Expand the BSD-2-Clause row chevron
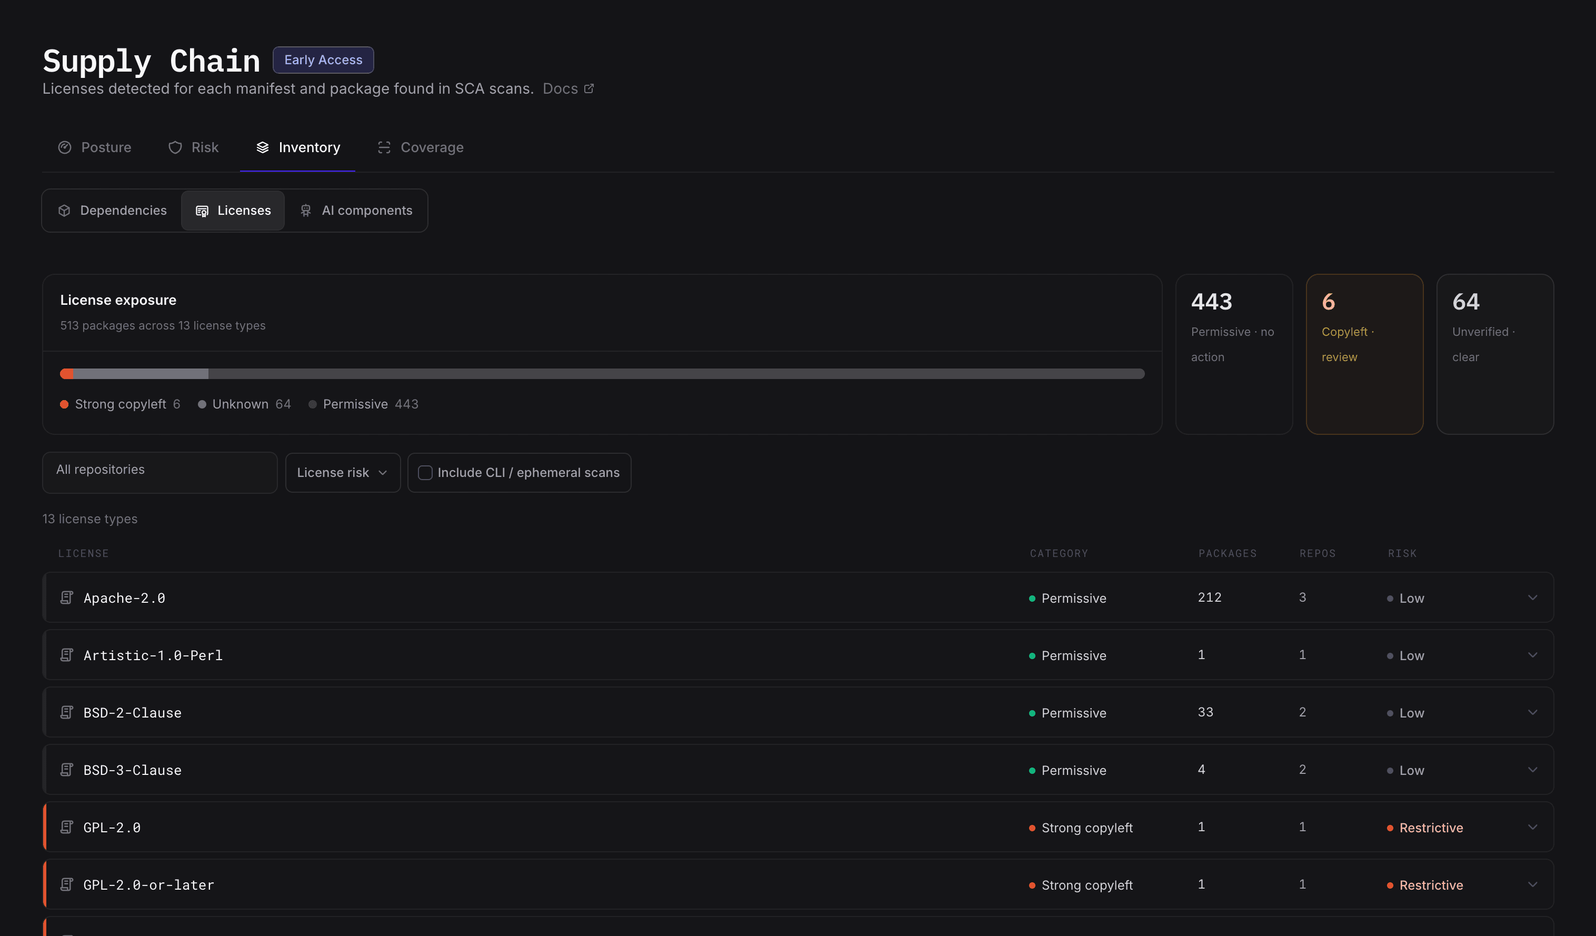This screenshot has height=936, width=1596. click(x=1533, y=712)
